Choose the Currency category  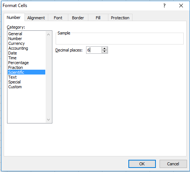(x=26, y=43)
